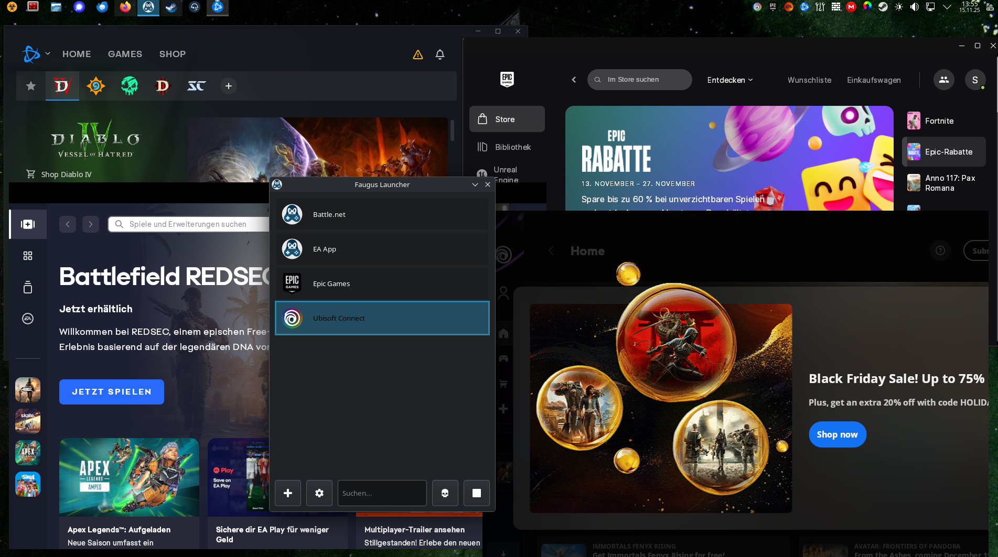Viewport: 998px width, 557px height.
Task: Open Steam from the taskbar
Action: tap(171, 7)
